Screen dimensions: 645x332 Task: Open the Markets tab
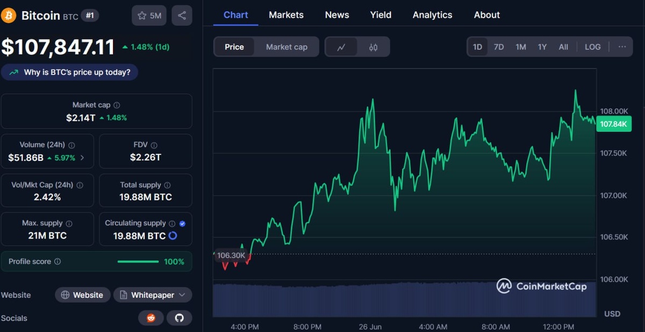[286, 15]
